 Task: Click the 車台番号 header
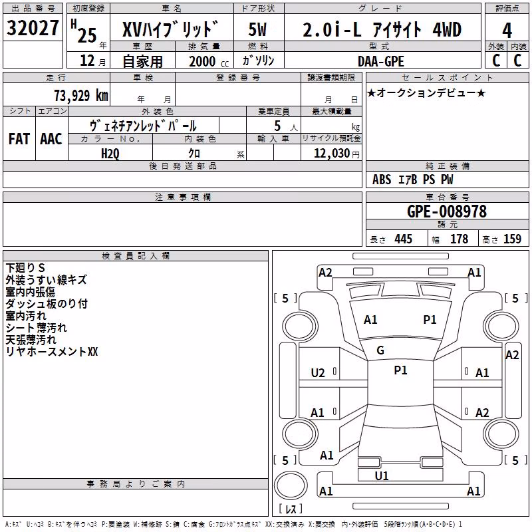point(447,197)
